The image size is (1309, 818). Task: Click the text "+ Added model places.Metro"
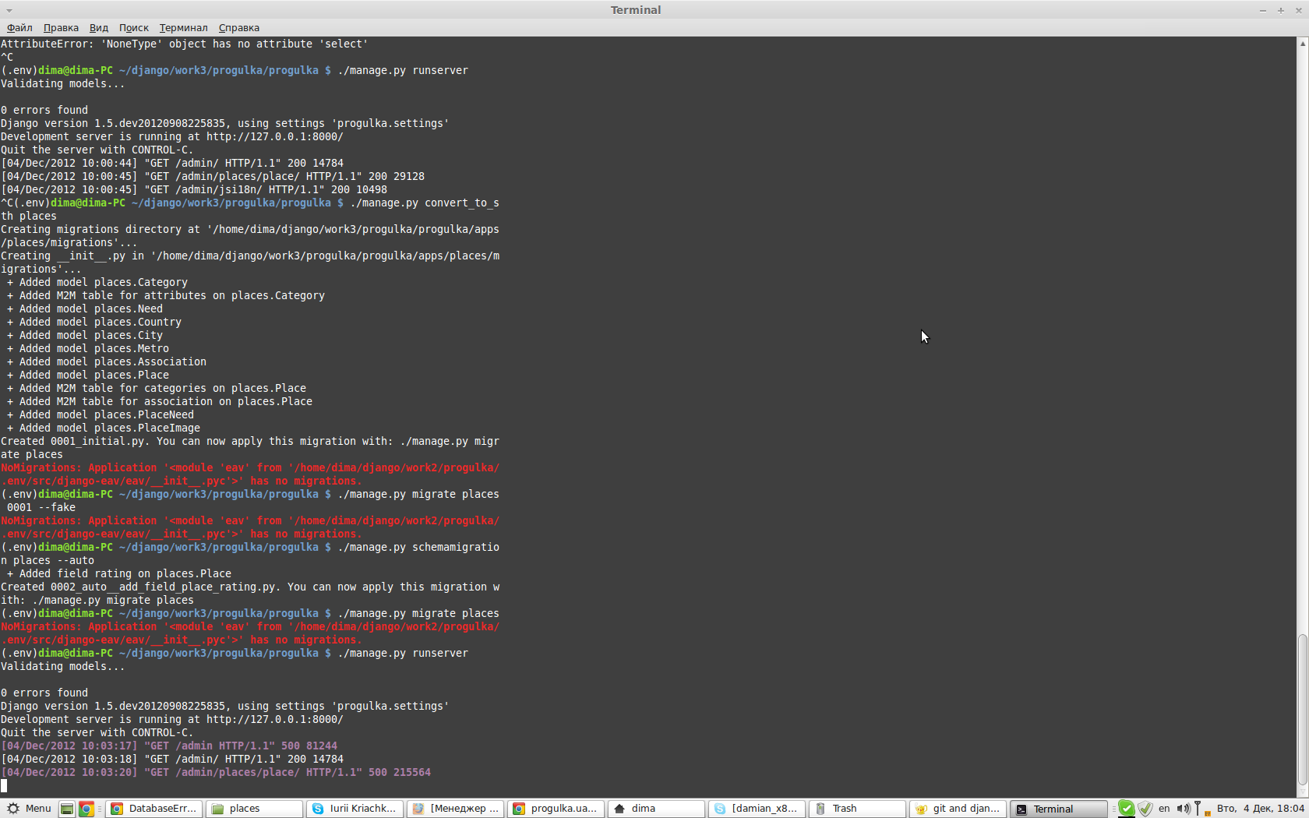coord(88,348)
